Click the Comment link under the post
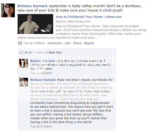 tap(55, 43)
